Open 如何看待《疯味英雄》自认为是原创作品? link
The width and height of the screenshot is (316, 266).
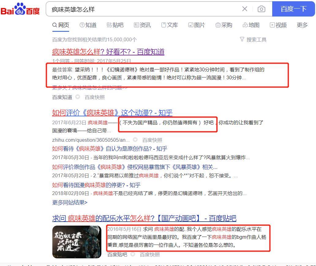tap(110, 149)
